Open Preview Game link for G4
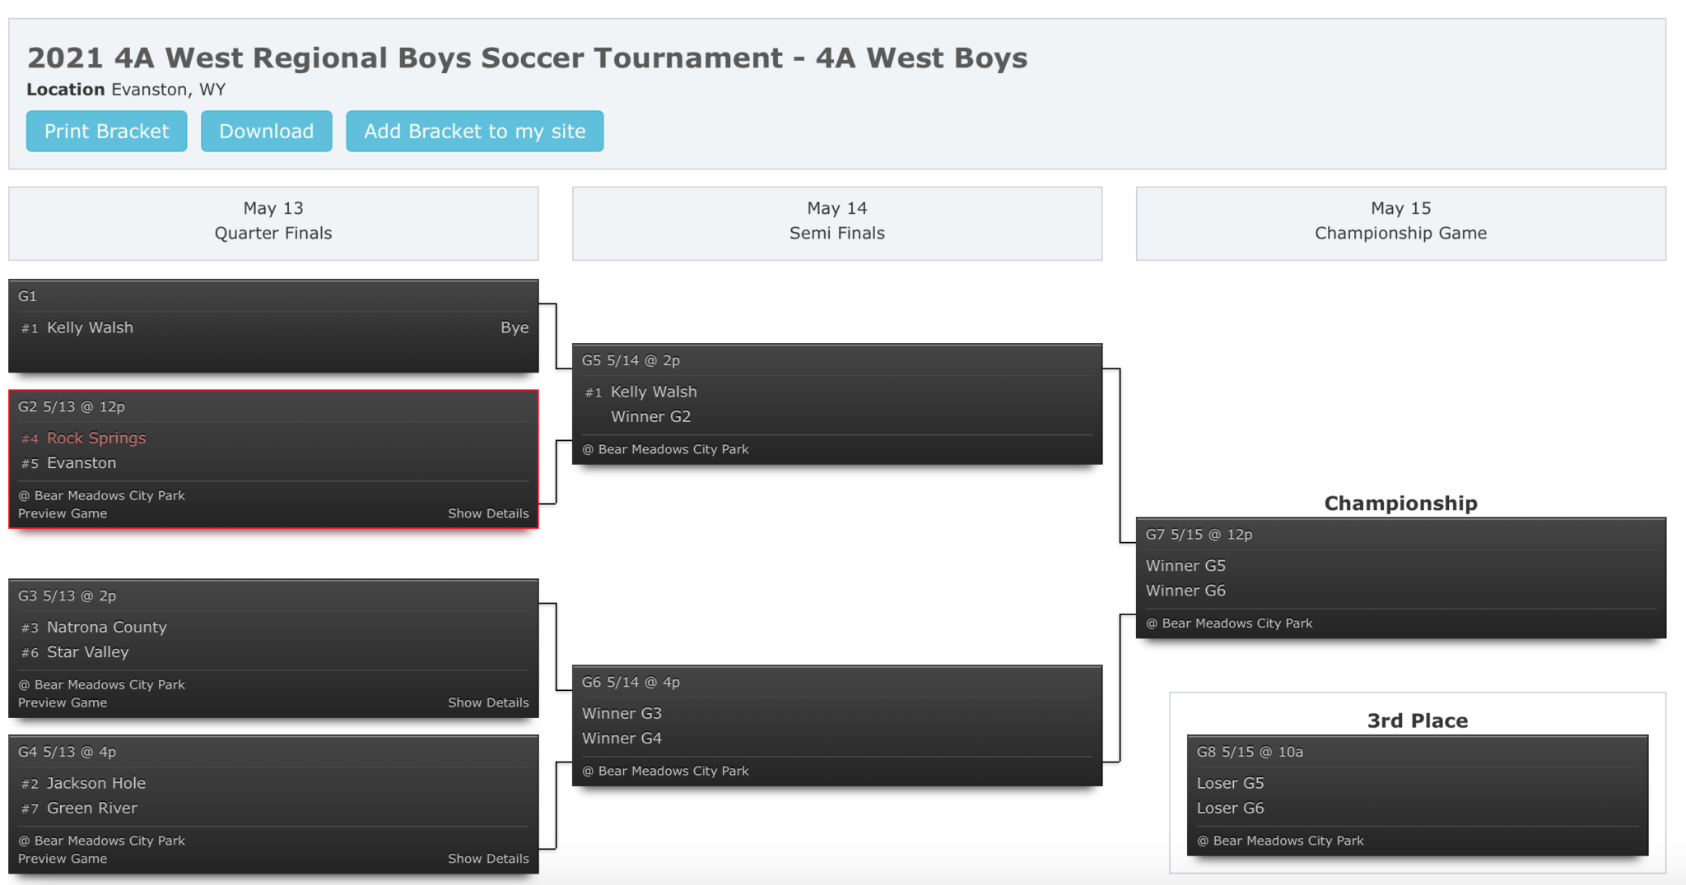The image size is (1686, 885). pos(63,859)
